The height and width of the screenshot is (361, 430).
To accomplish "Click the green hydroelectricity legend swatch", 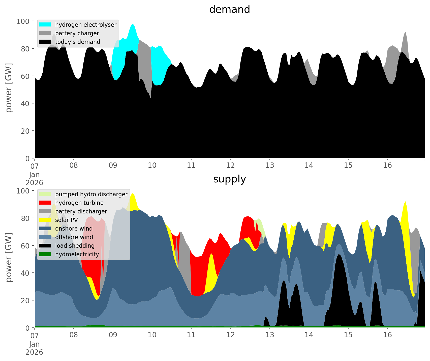I will click(x=45, y=254).
